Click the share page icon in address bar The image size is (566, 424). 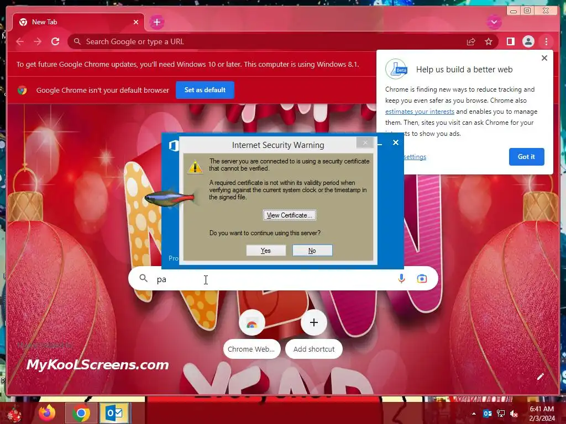[x=471, y=41]
